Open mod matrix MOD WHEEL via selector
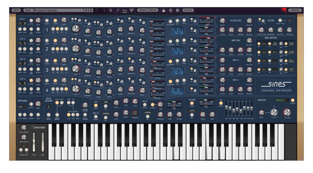This screenshot has width=313, height=173. 275,43
